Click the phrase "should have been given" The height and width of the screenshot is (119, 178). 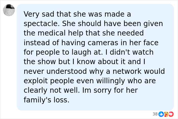[120, 23]
